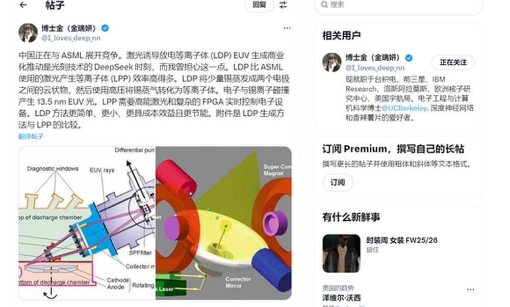Click the 订阅 subscribe button
This screenshot has width=510, height=307.
pos(338,183)
